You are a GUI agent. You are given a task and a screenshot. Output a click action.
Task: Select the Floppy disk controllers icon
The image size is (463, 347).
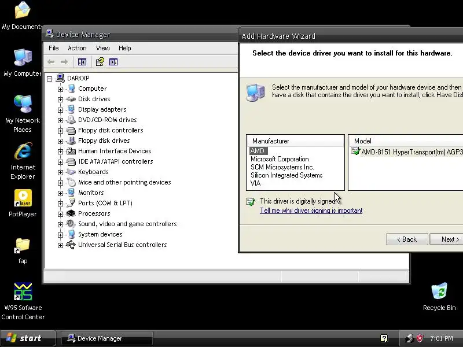tap(71, 130)
